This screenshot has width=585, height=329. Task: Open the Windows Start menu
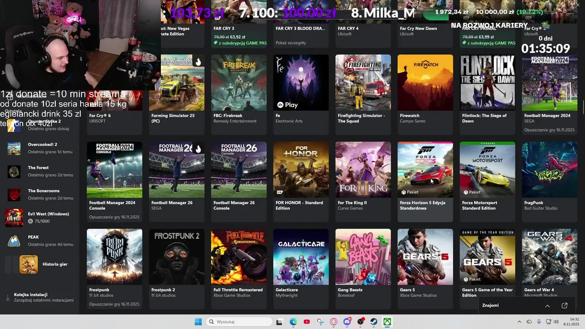(x=198, y=322)
